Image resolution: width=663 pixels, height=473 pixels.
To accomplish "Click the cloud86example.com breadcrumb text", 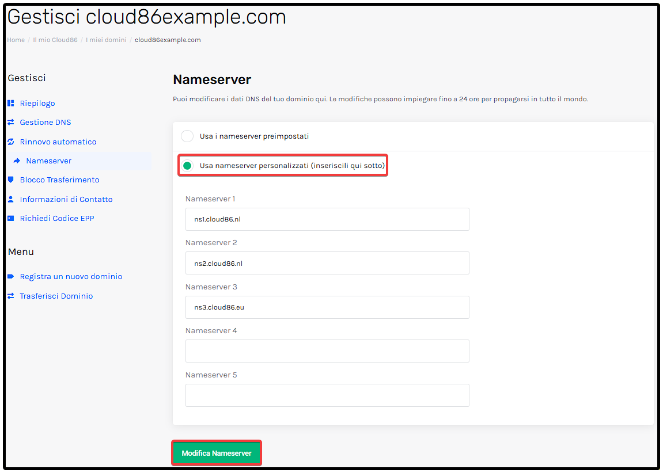I will tap(168, 40).
